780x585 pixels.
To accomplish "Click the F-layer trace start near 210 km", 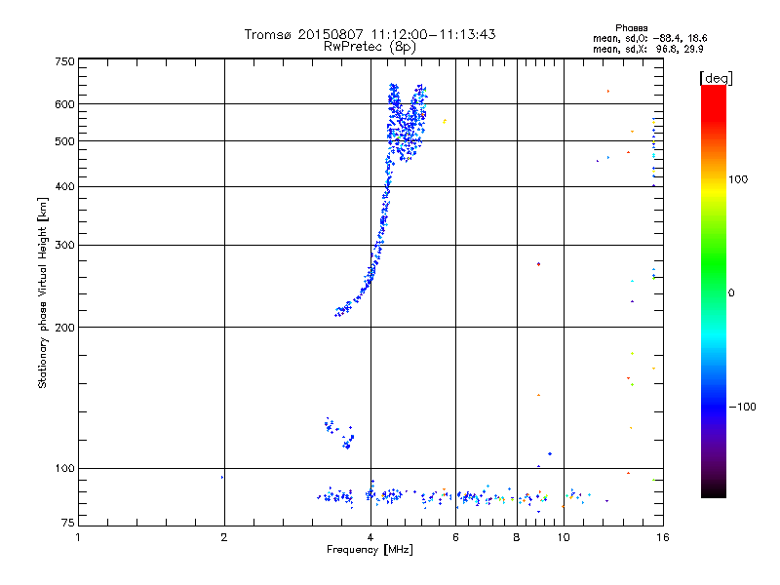I will pyautogui.click(x=338, y=312).
